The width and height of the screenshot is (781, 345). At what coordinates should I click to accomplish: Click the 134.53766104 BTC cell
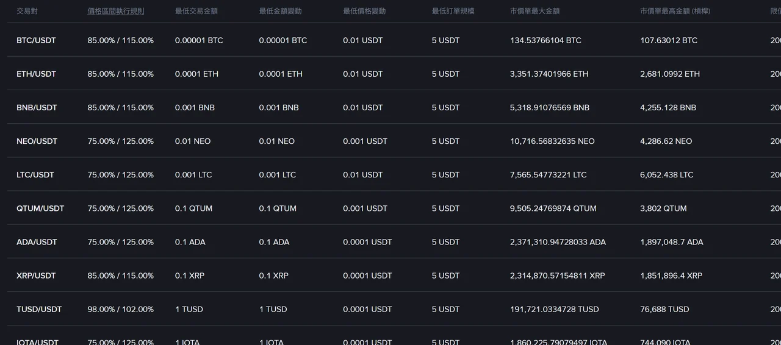coord(545,40)
